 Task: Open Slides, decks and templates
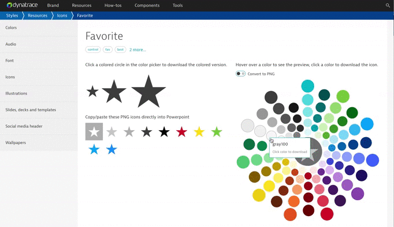pos(39,109)
